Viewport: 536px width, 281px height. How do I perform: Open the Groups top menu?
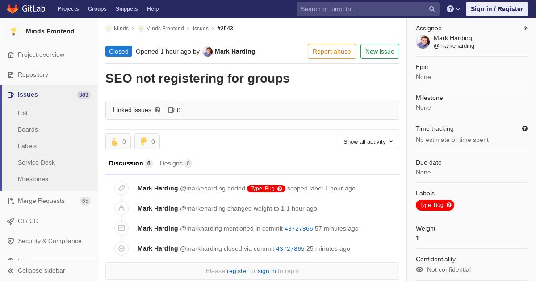point(97,9)
